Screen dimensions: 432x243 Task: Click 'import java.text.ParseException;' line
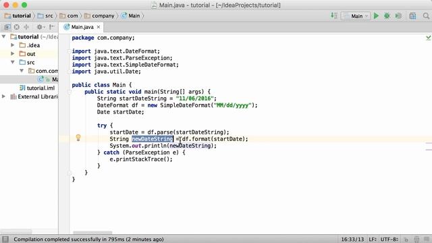pyautogui.click(x=122, y=58)
